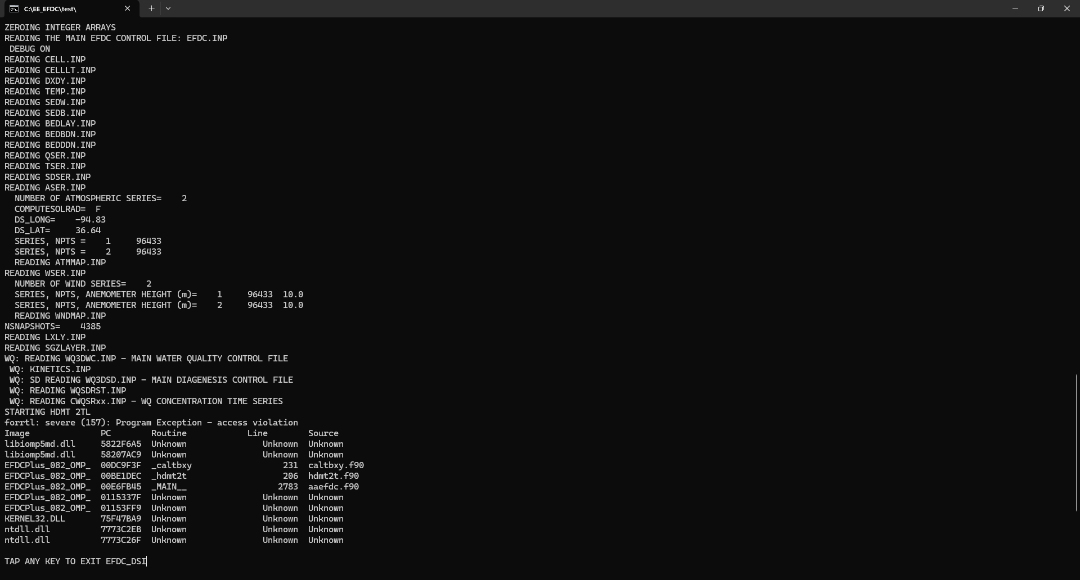The width and height of the screenshot is (1080, 580).
Task: Click 'COMPUTESOLRAD= F' line
Action: 57,209
